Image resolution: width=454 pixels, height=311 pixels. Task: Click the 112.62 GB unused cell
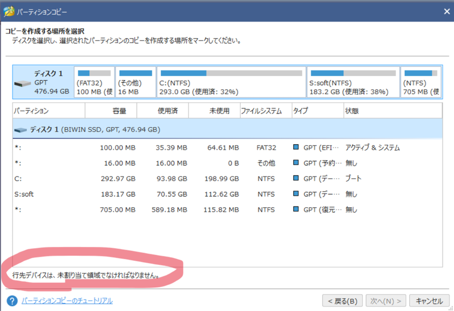click(222, 194)
